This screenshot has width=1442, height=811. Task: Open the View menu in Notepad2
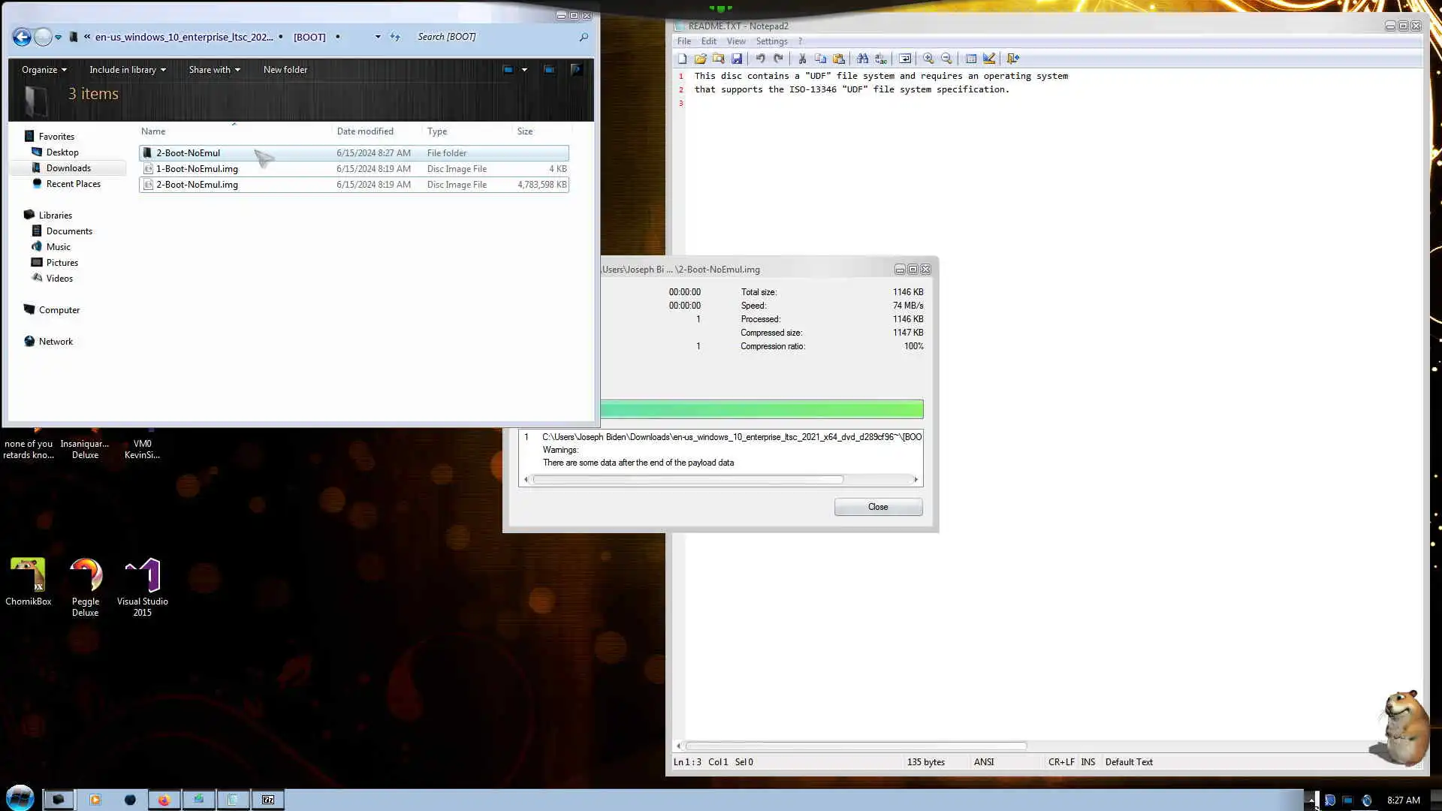point(735,41)
